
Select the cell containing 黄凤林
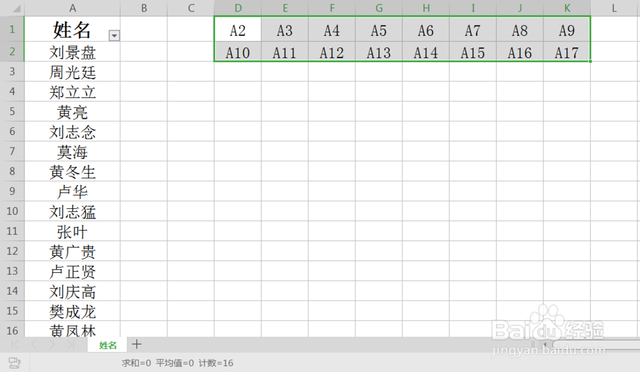[72, 329]
